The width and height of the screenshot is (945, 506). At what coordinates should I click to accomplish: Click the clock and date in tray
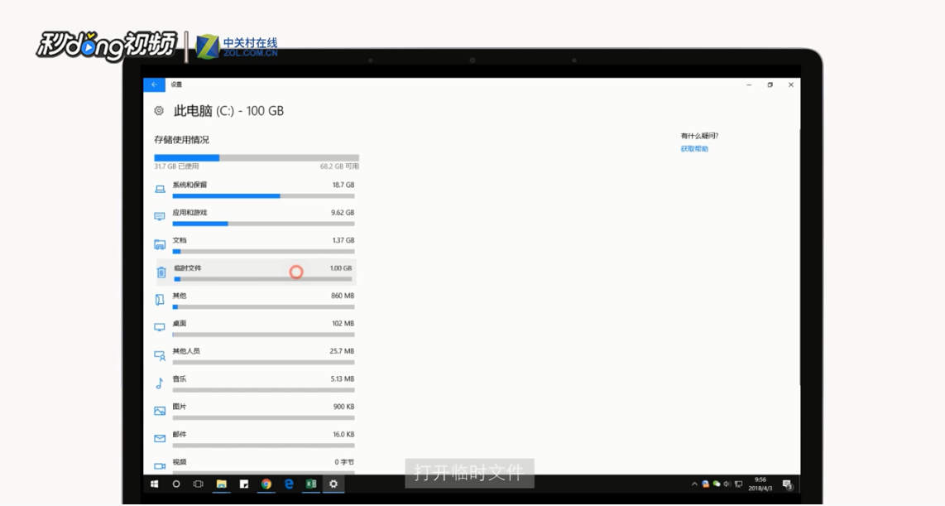760,484
